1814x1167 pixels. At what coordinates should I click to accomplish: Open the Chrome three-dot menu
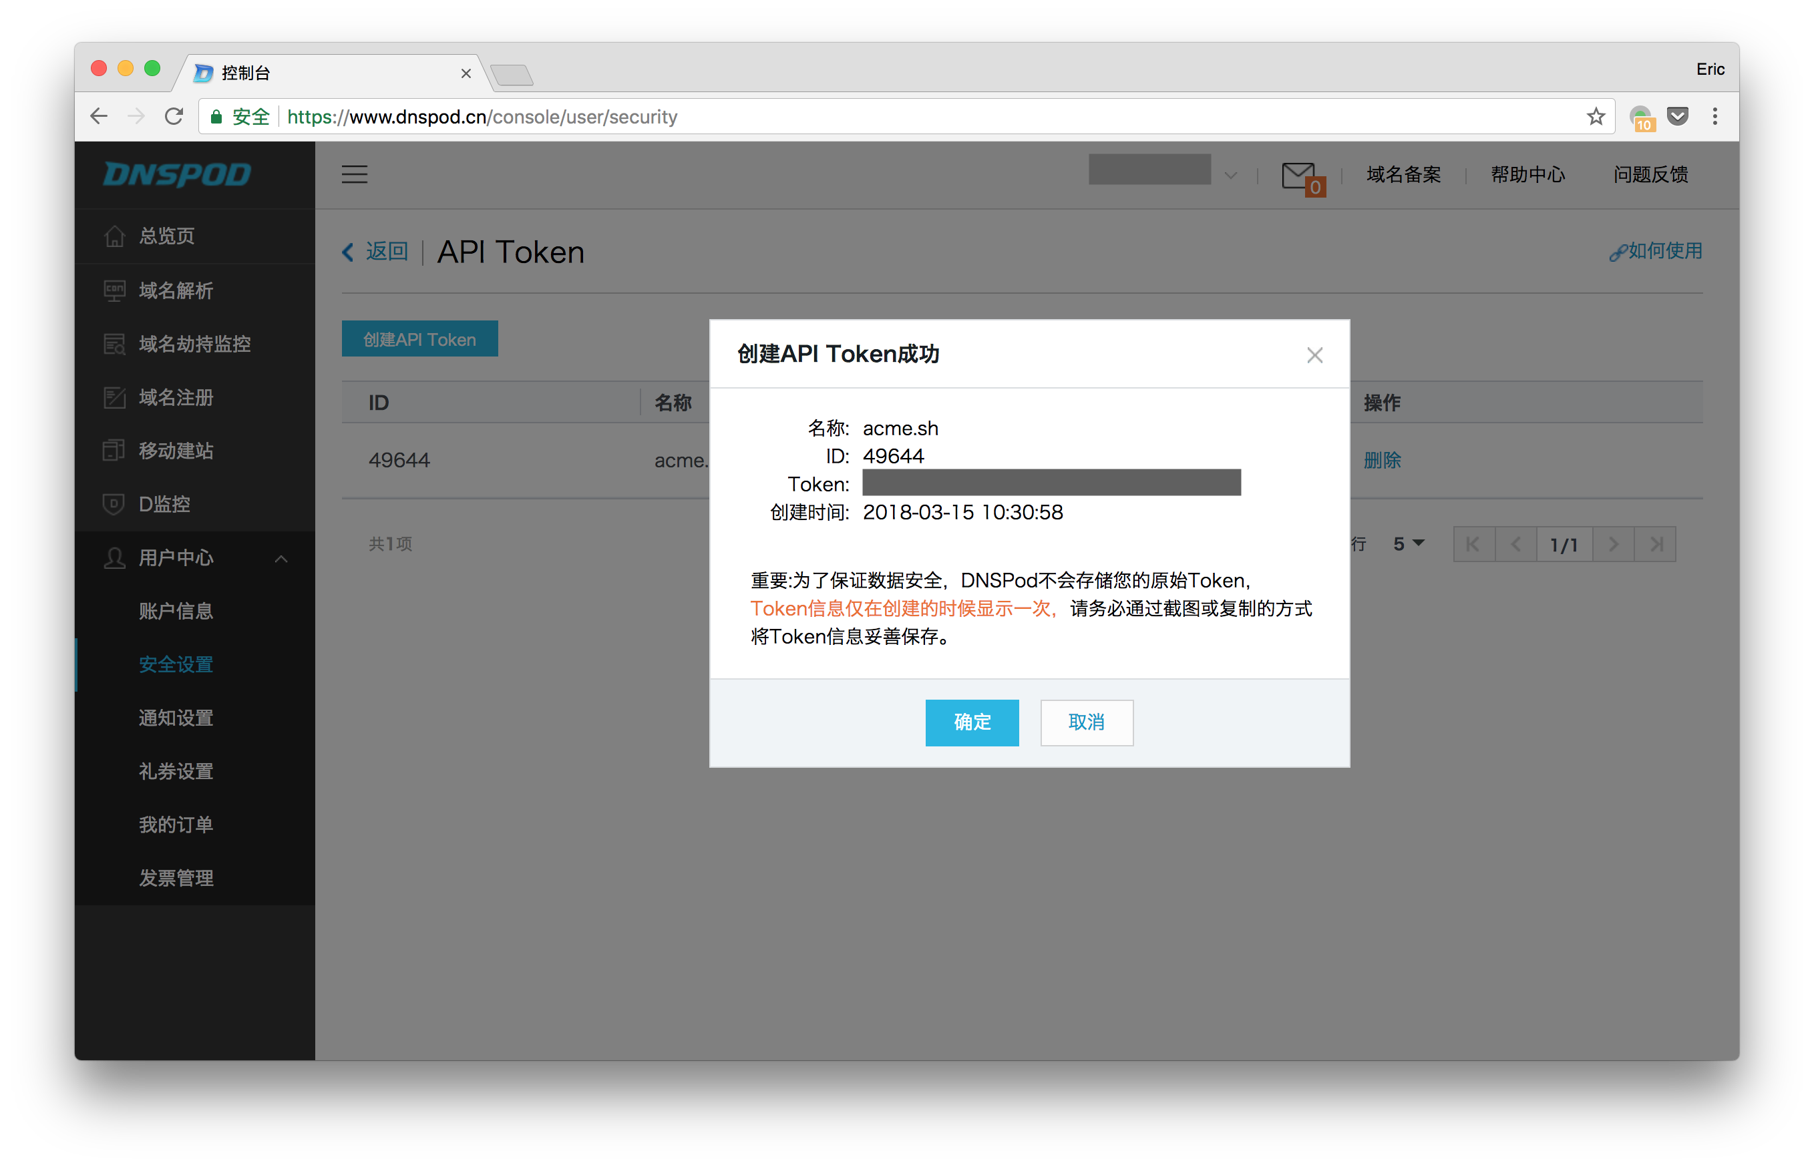point(1714,117)
